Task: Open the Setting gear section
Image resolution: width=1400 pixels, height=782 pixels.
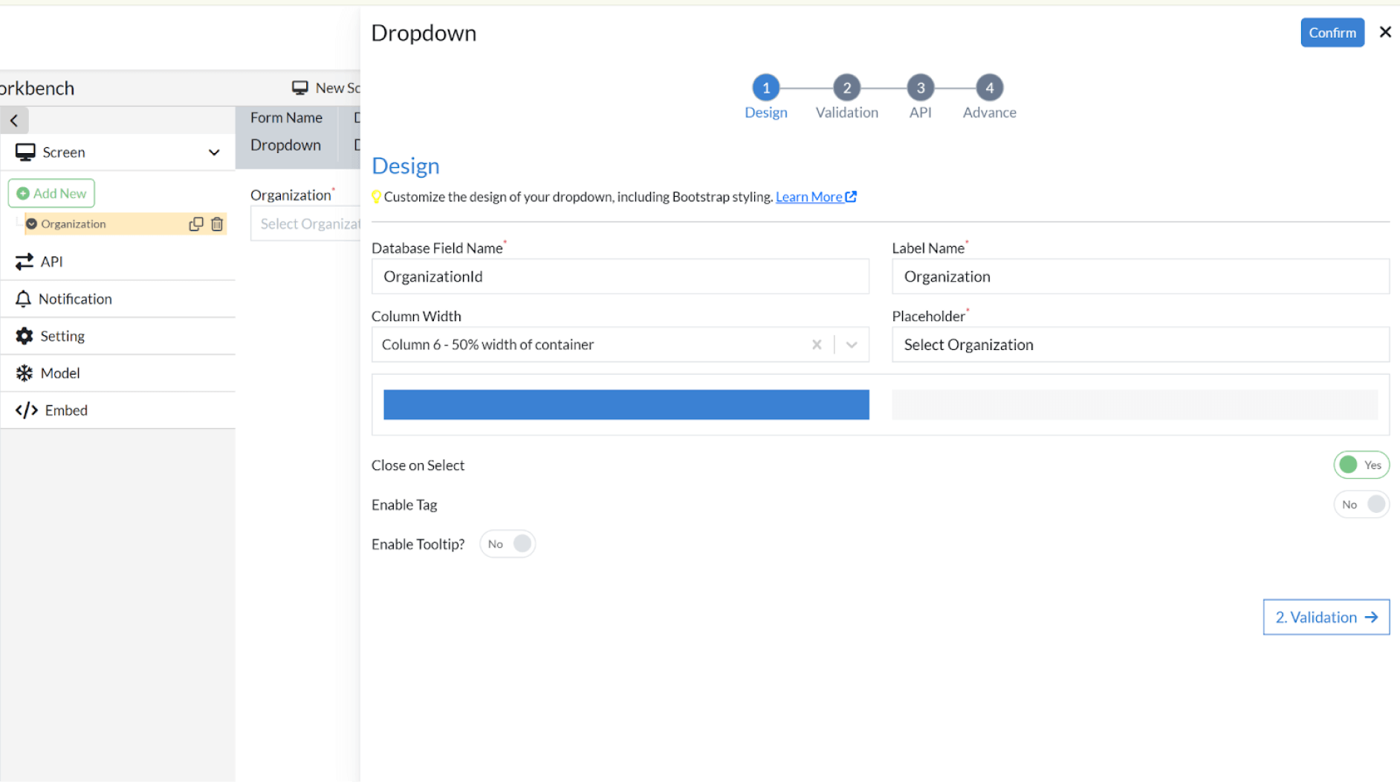Action: click(x=62, y=336)
